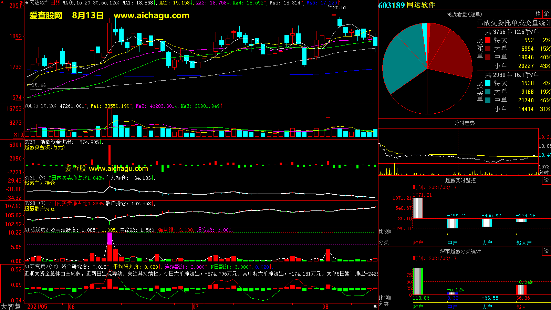
Task: Select the 龙虎看盘(逐单) panel title
Action: pyautogui.click(x=464, y=14)
